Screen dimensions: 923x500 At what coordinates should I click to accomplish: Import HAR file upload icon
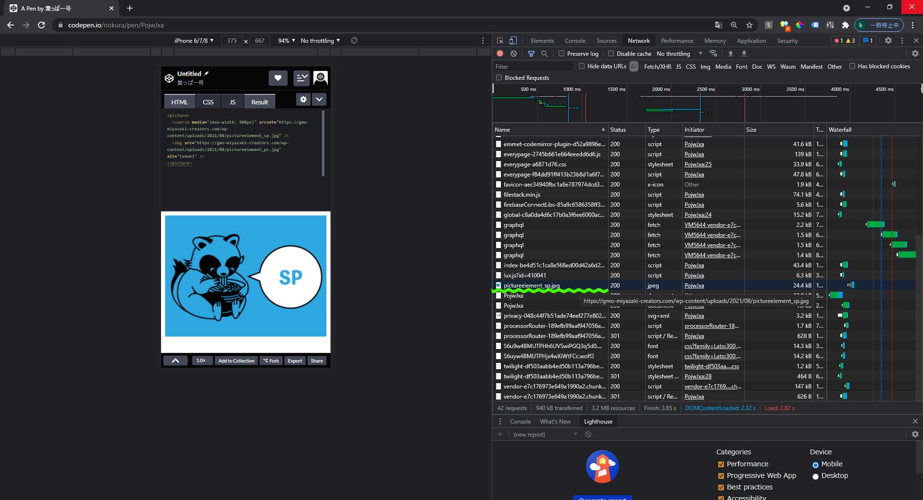tap(731, 53)
